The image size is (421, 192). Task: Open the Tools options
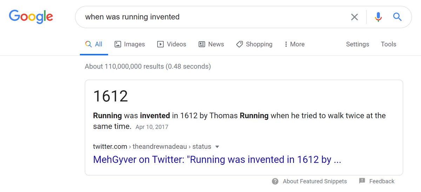coord(388,44)
